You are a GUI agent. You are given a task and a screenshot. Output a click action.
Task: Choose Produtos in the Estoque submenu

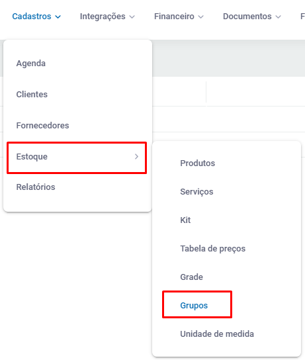[197, 163]
